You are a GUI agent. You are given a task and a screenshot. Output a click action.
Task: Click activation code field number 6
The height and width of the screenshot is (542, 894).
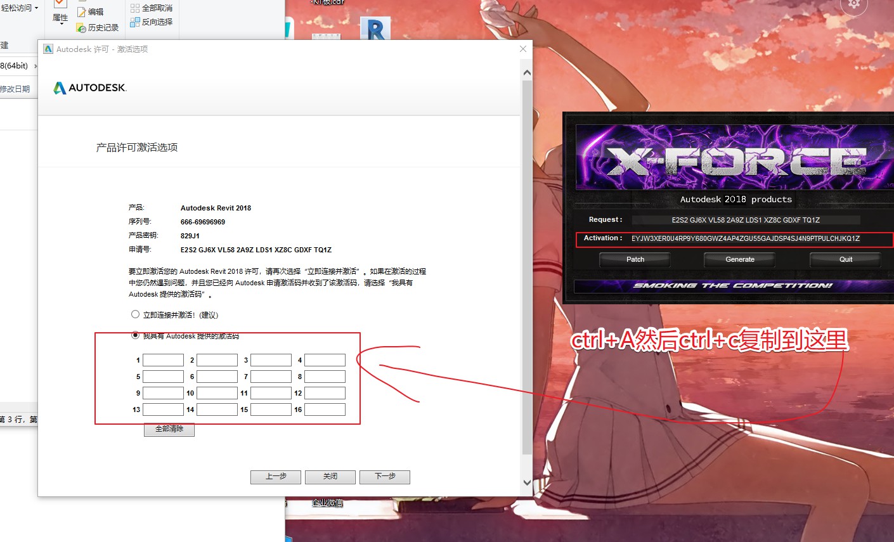[x=217, y=377]
